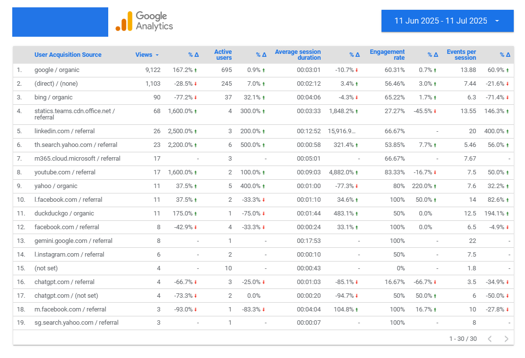
Task: Sort by User Acquisition Source header
Action: pos(68,54)
